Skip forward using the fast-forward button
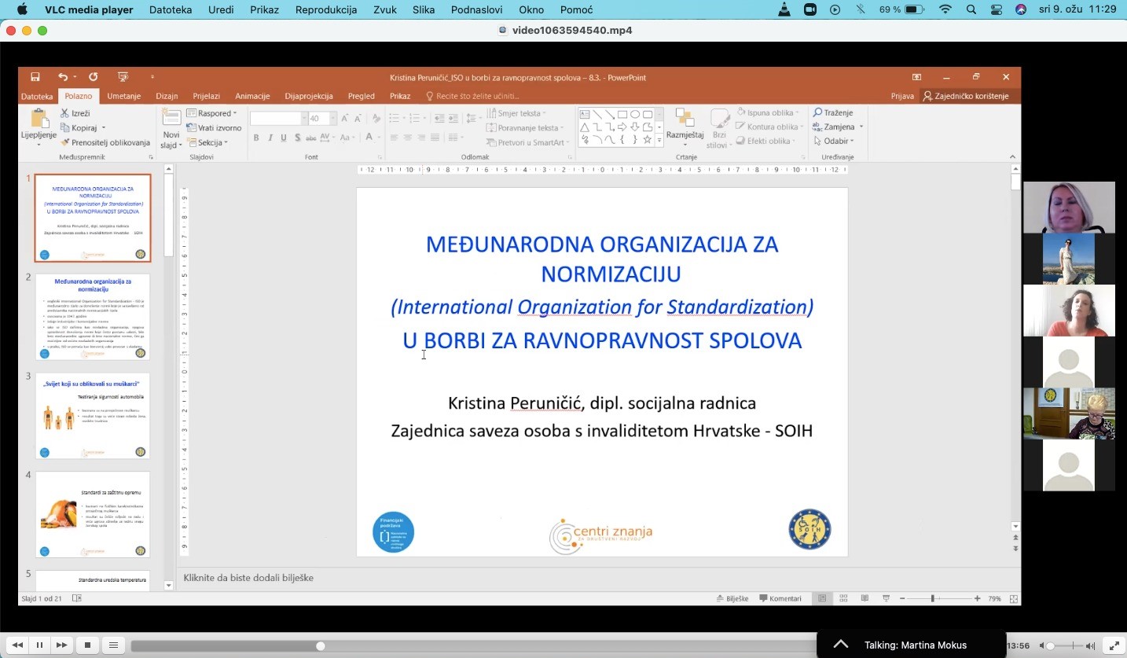Image resolution: width=1127 pixels, height=658 pixels. [61, 645]
